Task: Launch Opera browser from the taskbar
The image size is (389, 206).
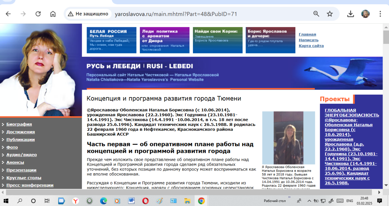Action: pos(145,201)
